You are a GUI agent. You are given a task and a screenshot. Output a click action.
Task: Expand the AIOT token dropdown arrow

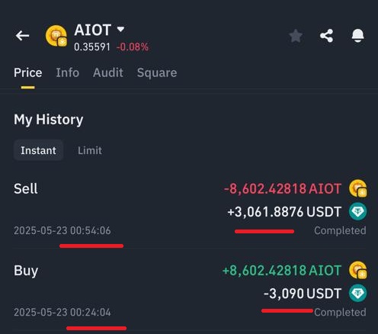tap(120, 29)
